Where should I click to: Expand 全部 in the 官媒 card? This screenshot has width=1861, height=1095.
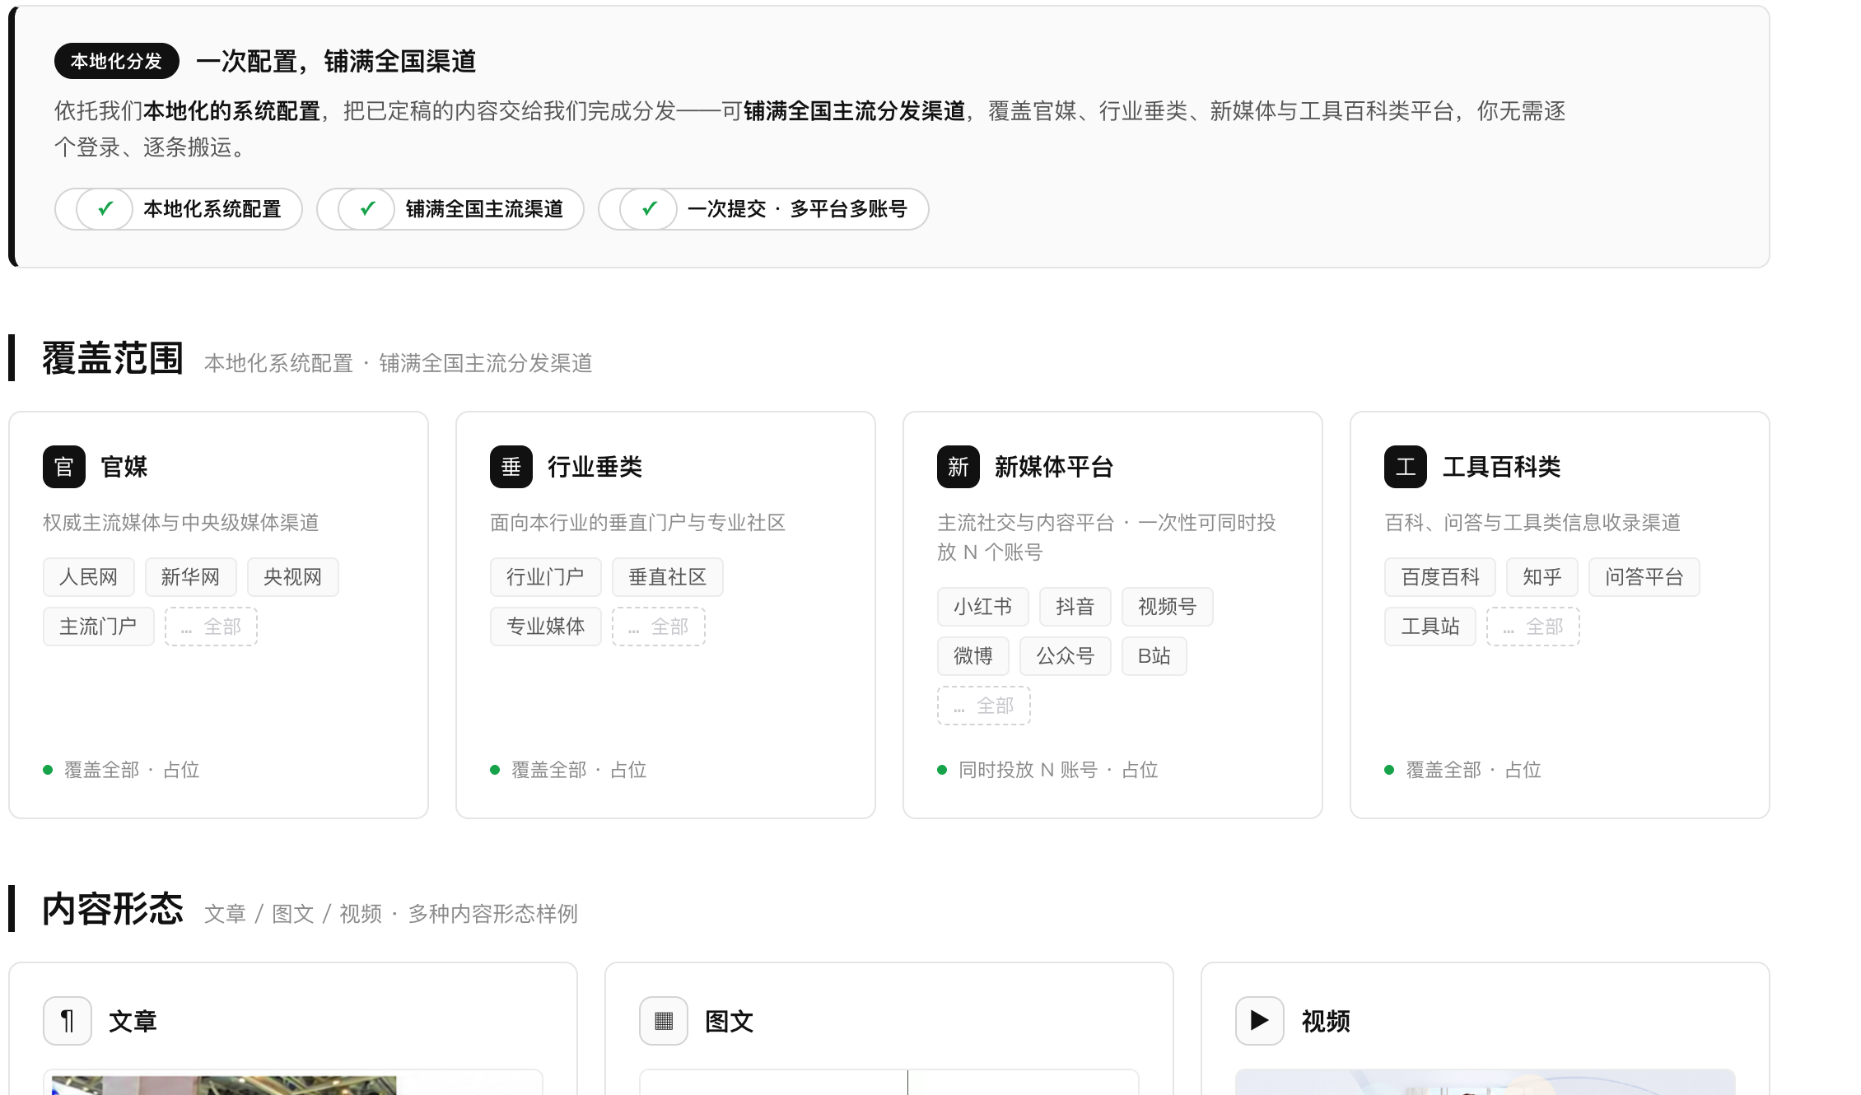tap(212, 627)
